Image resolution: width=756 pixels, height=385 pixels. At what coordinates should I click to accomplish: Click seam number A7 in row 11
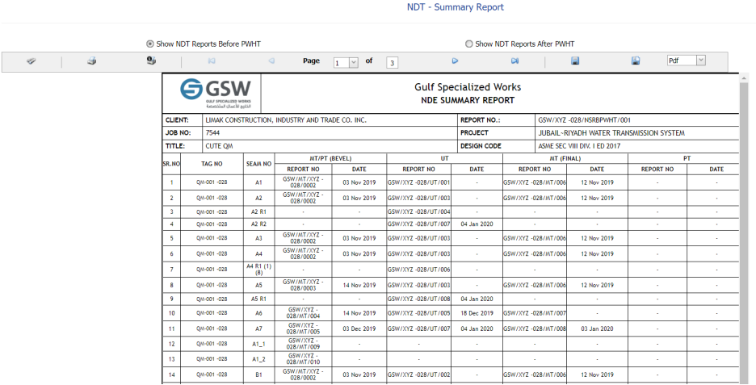click(x=258, y=329)
